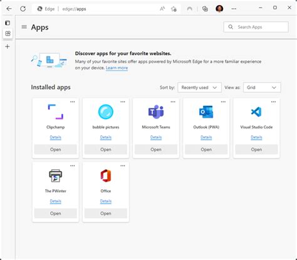
Task: Click the Visual Studio Code app icon
Action: pyautogui.click(x=256, y=112)
